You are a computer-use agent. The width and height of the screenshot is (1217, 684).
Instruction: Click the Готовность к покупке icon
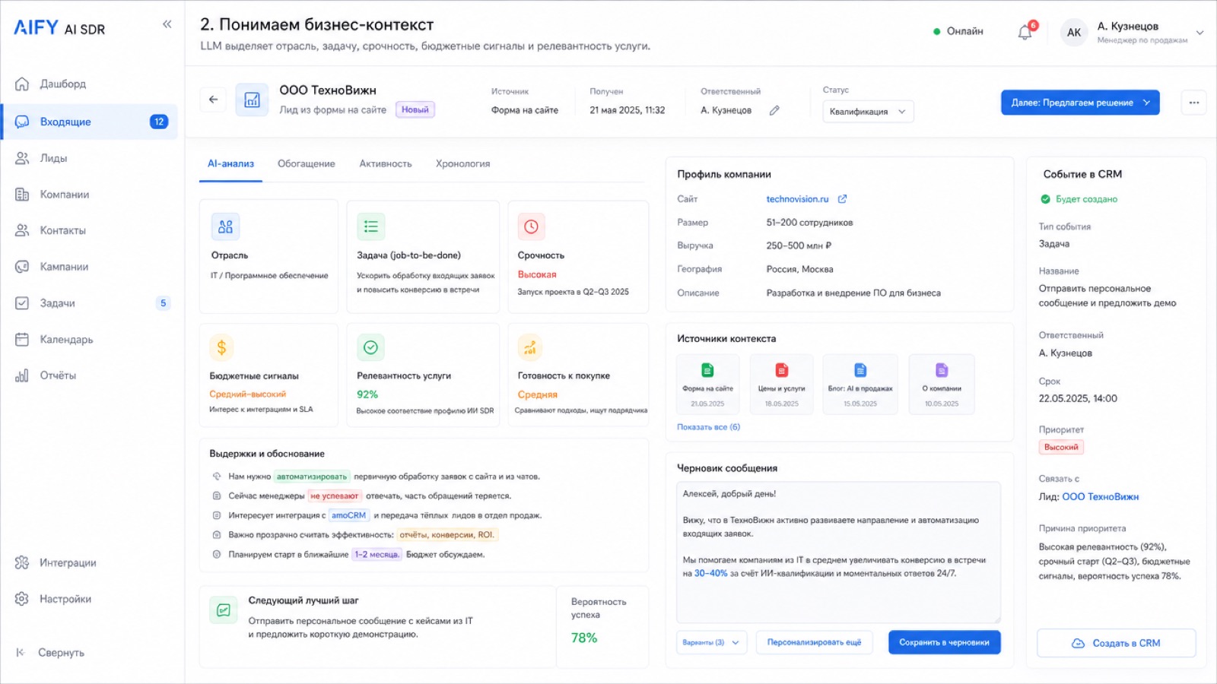click(x=530, y=347)
